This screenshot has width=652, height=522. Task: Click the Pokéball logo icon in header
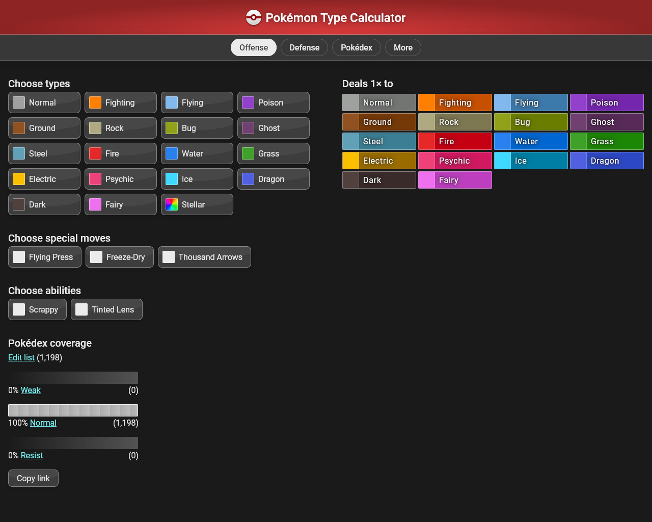[x=254, y=18]
